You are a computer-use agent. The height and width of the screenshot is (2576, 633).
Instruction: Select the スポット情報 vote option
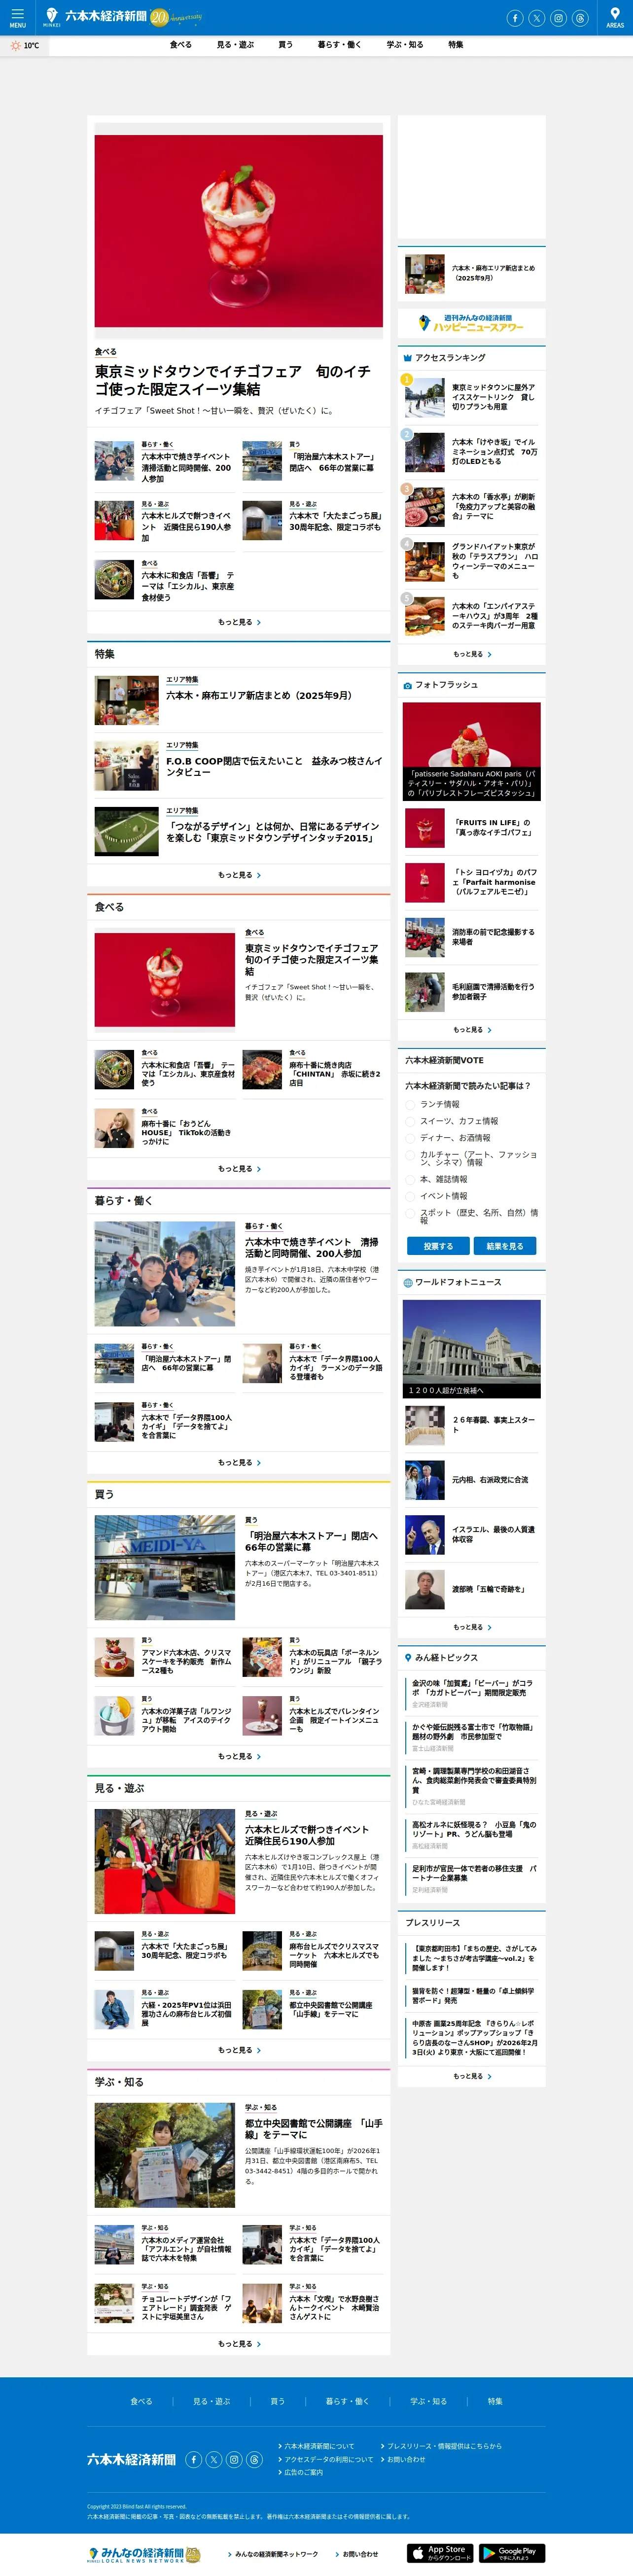point(410,1213)
